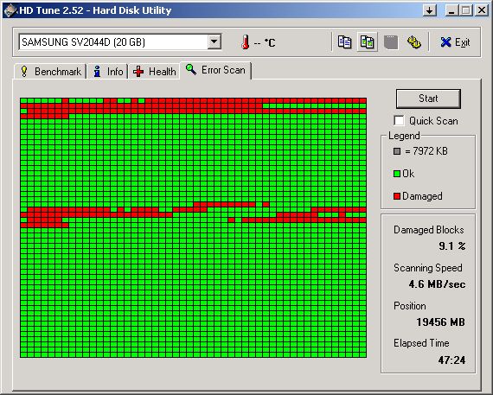Click the blue X Exit icon
This screenshot has width=493, height=395.
coord(445,42)
